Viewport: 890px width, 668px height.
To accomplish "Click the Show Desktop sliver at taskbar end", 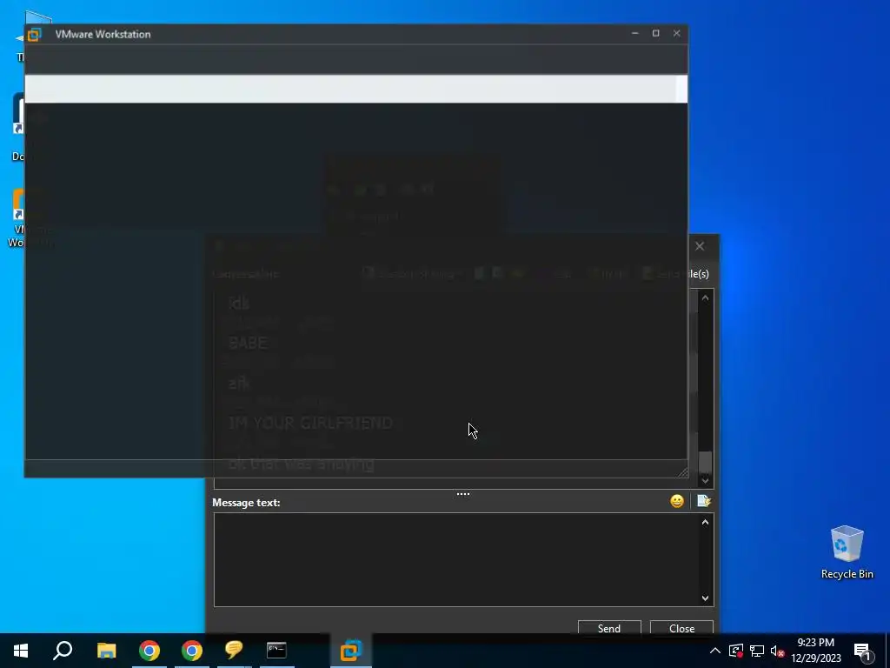I will point(887,651).
